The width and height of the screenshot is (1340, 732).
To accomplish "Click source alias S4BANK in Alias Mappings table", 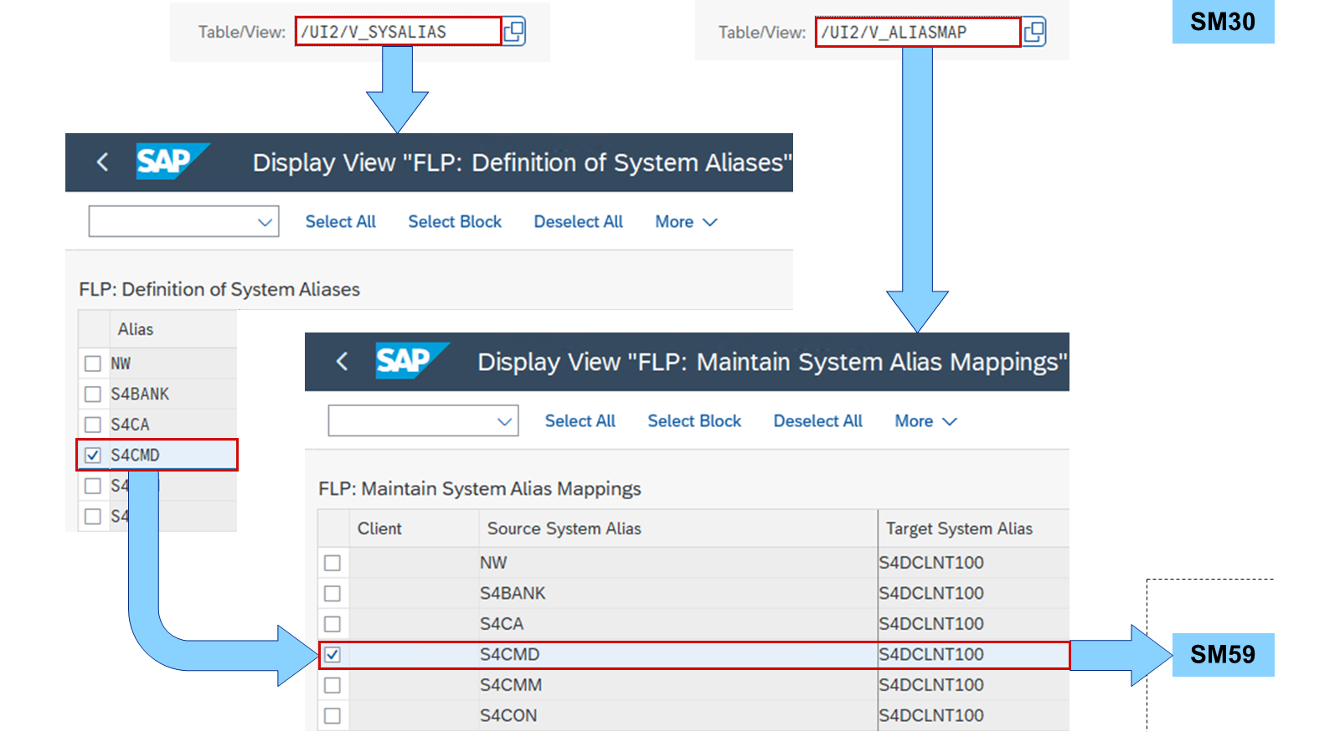I will [x=513, y=593].
